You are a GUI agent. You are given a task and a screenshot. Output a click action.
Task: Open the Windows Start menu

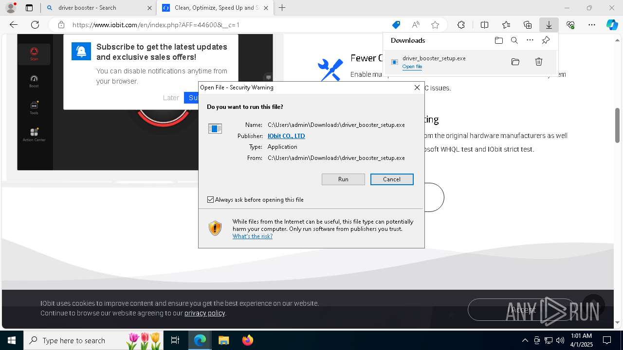12,340
